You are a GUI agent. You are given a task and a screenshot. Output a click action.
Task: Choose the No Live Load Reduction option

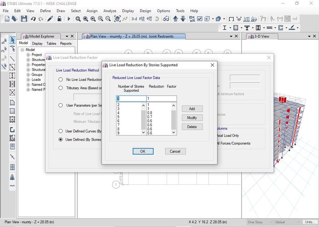tap(61, 80)
